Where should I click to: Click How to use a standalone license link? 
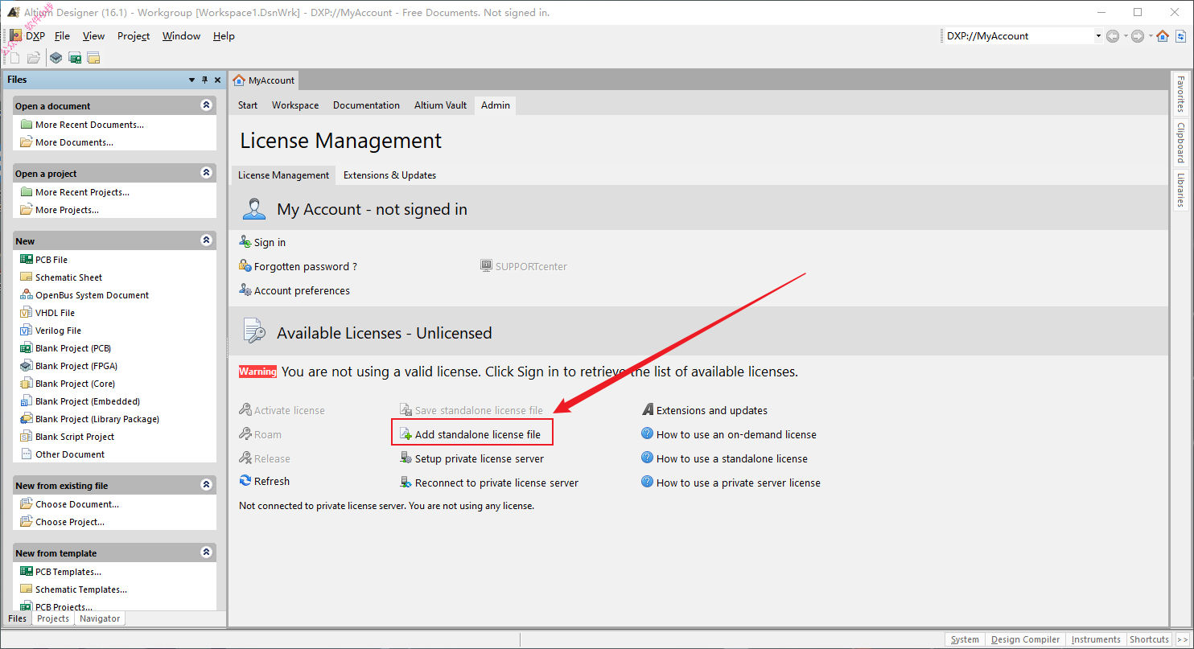click(x=732, y=458)
